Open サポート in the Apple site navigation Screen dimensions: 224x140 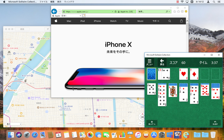pyautogui.click(x=156, y=21)
